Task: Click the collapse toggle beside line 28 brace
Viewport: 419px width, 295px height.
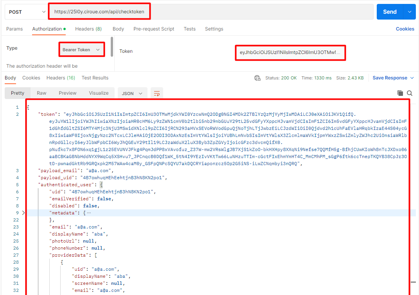Action: coord(23,262)
